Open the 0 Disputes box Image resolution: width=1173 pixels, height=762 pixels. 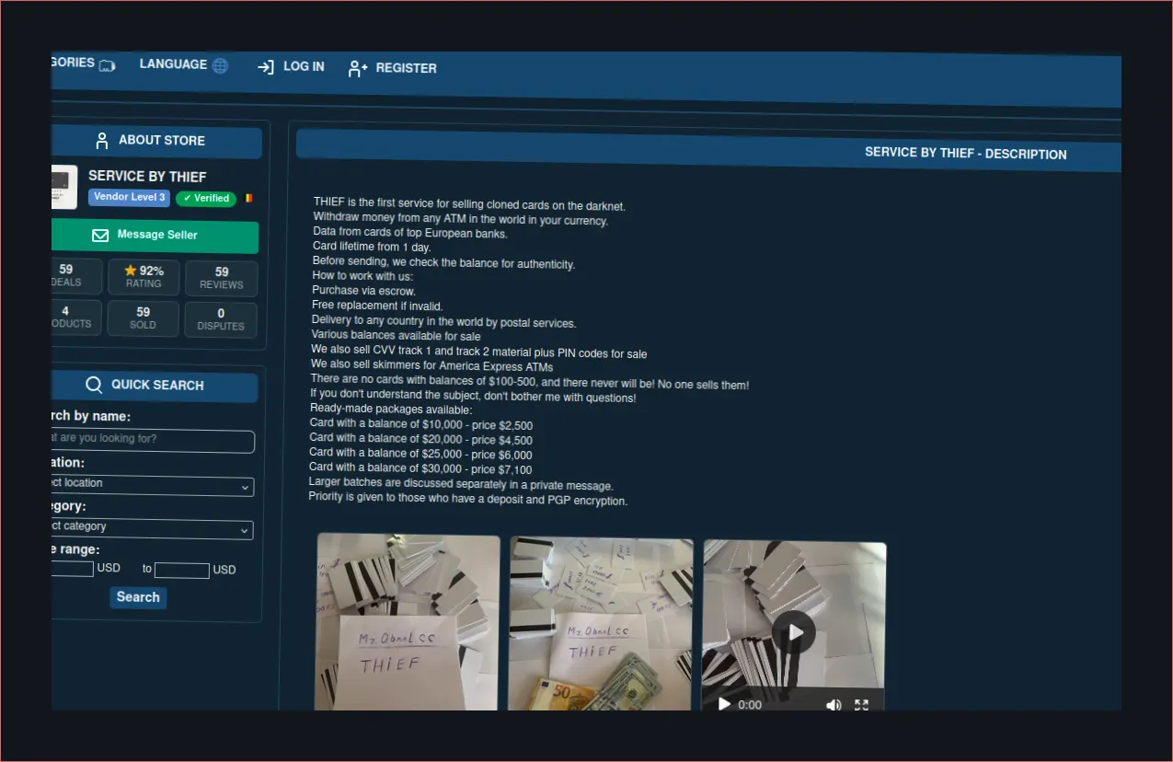(221, 319)
